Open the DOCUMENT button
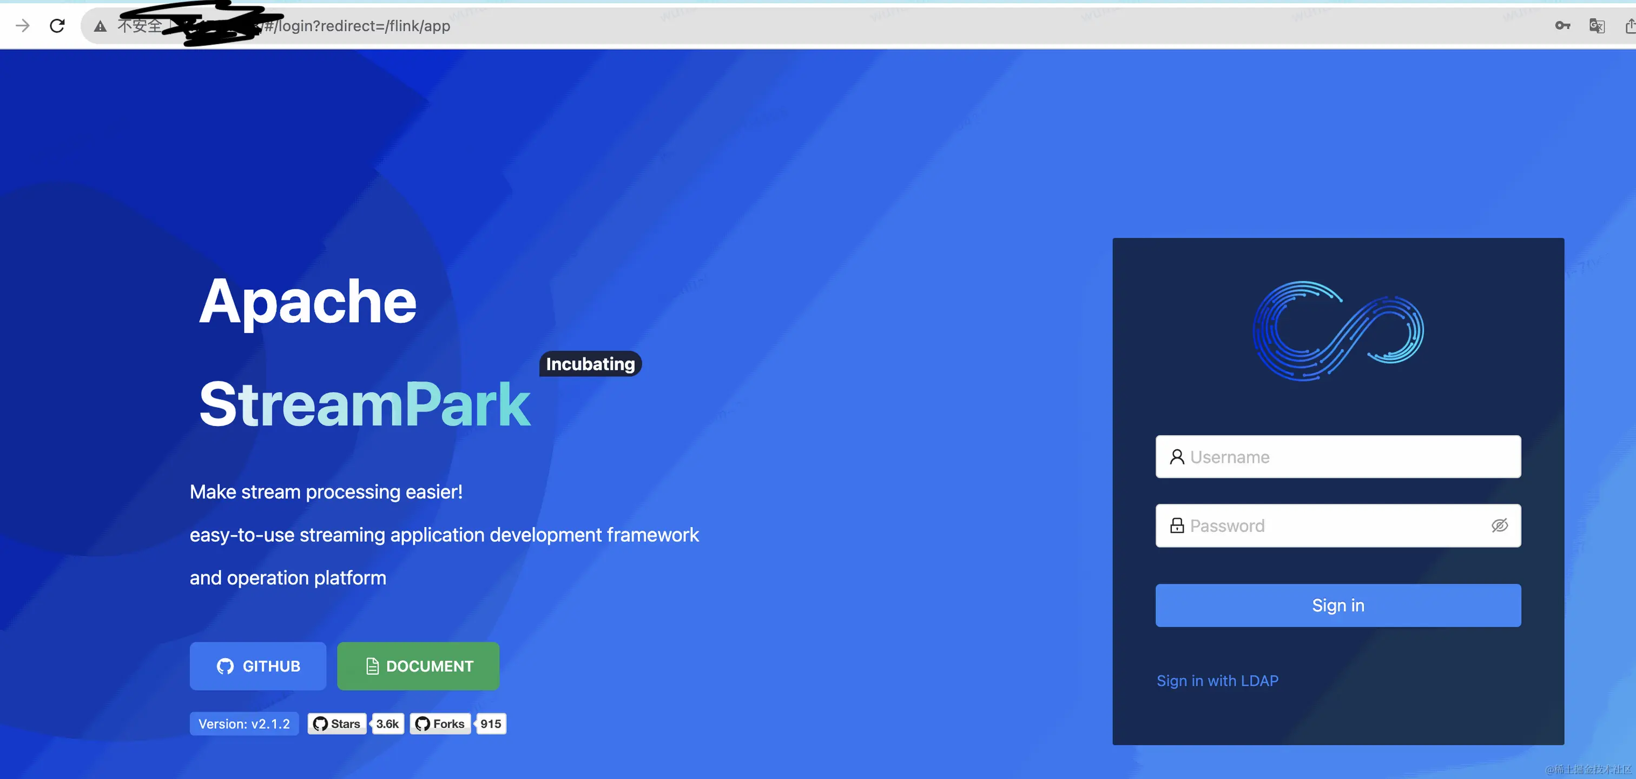The image size is (1636, 779). click(x=418, y=666)
